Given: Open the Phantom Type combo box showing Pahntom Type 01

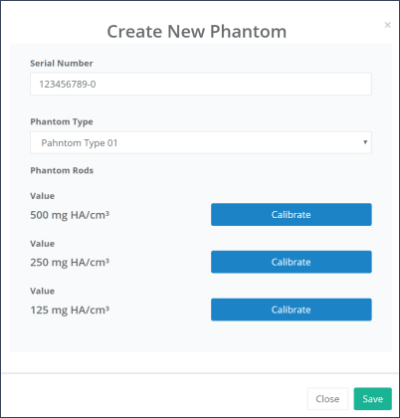Looking at the screenshot, I should (201, 142).
